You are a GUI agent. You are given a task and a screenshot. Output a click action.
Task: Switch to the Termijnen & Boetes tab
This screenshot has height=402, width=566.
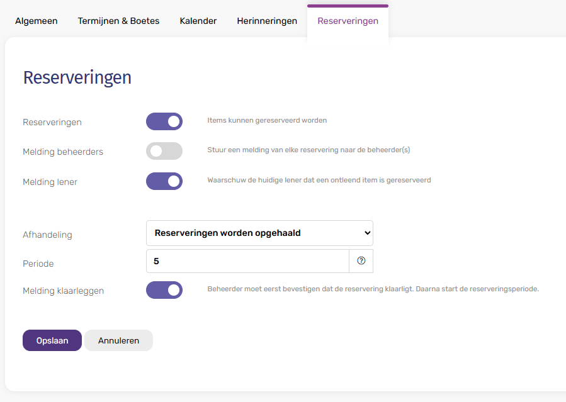click(x=118, y=21)
